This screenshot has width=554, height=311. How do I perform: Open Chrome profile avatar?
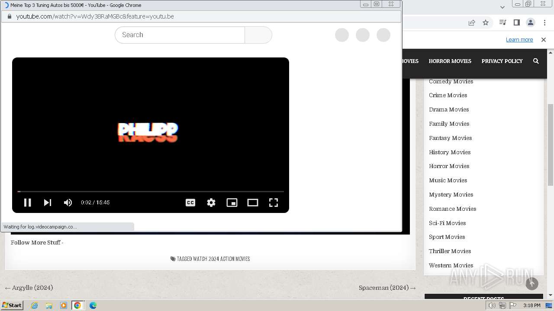click(x=531, y=22)
